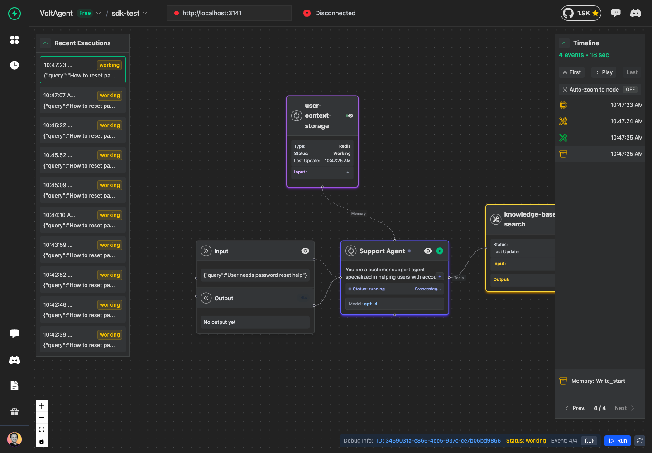This screenshot has width=652, height=453.
Task: Select the 10:43:59 execution entry
Action: pyautogui.click(x=83, y=250)
